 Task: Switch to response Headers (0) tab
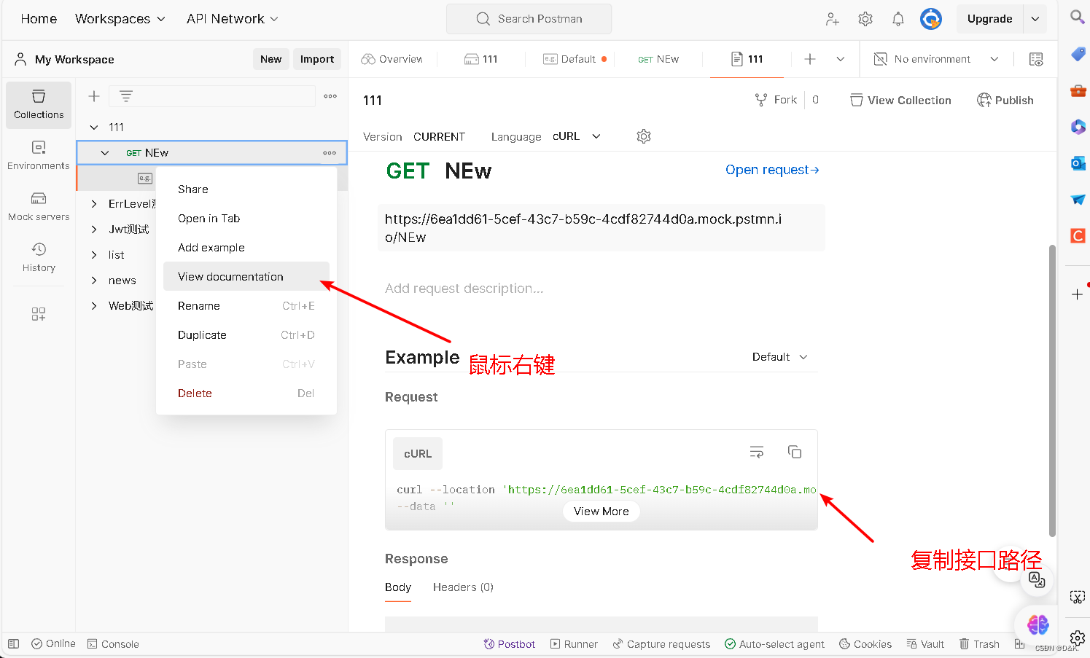[x=463, y=587]
